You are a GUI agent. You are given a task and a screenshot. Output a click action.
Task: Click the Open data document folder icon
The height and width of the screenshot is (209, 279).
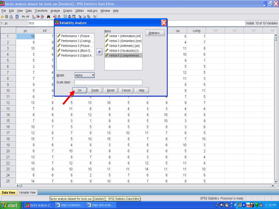point(2,17)
